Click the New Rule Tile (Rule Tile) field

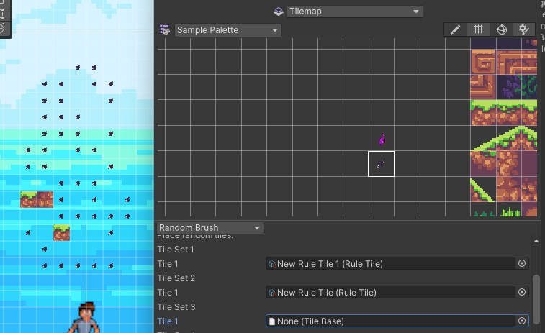click(x=397, y=293)
